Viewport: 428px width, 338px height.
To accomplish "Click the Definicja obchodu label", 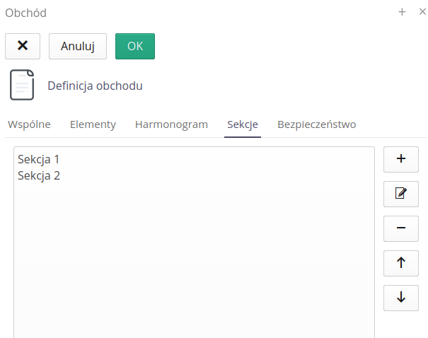I will click(95, 86).
